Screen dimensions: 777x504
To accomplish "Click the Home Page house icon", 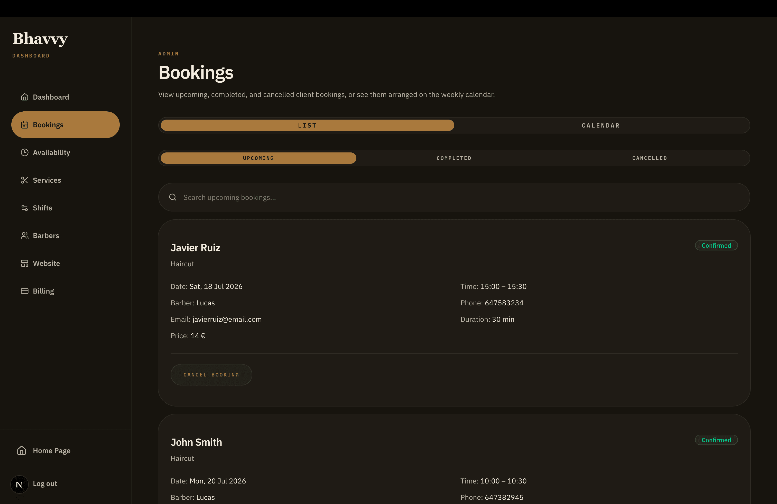I will click(x=22, y=451).
